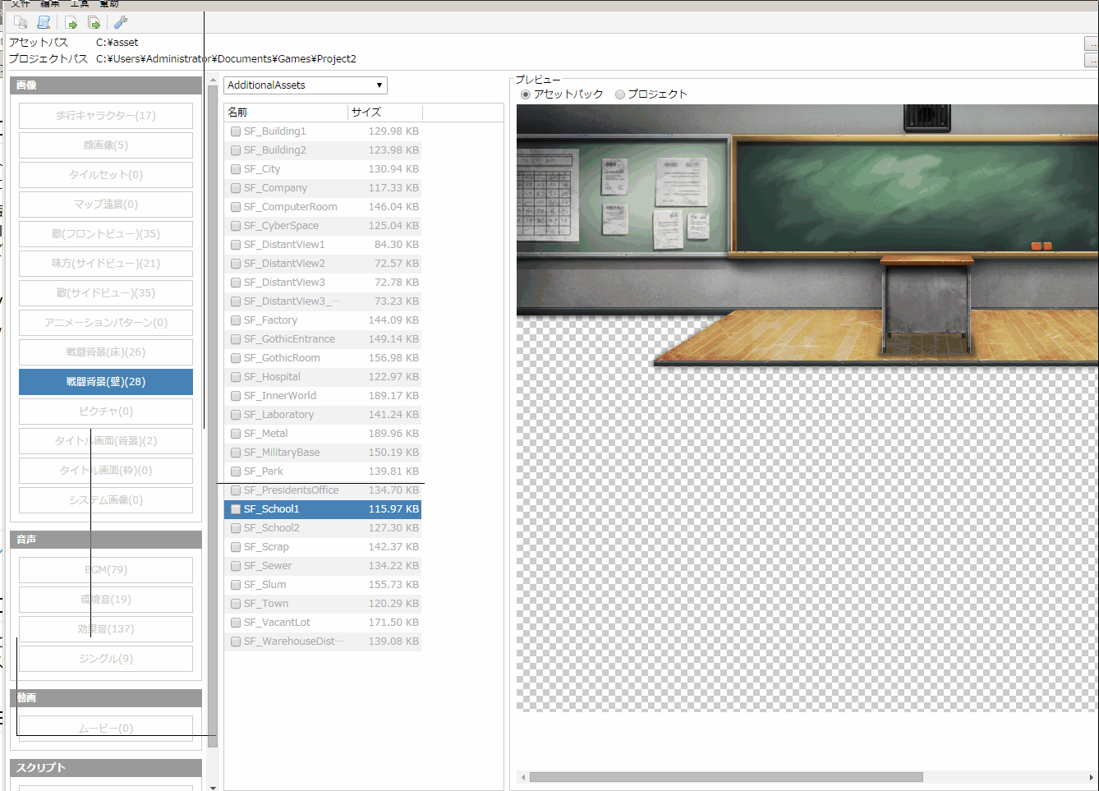Open the 敵(サイドビュー)(35) category
Viewport: 1099px width, 791px height.
tap(106, 293)
